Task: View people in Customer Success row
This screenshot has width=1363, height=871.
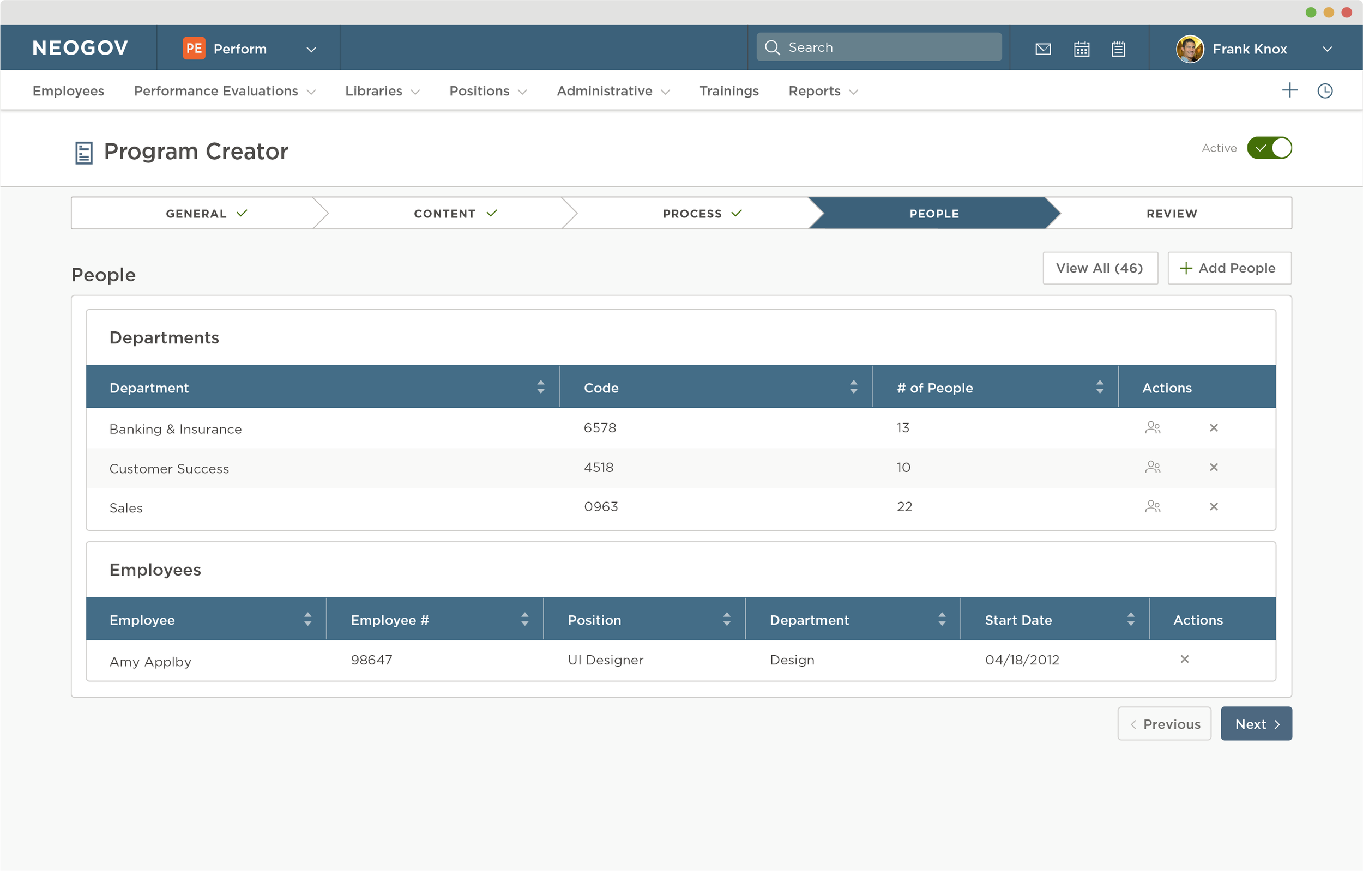Action: click(x=1153, y=468)
